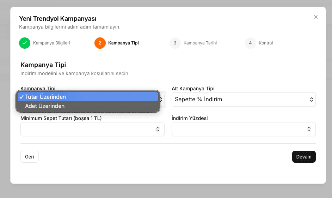Click the step 3 circle
The image size is (332, 198).
[175, 43]
